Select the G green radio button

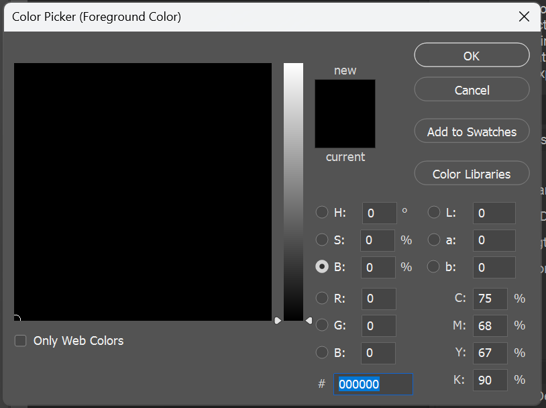pos(322,325)
